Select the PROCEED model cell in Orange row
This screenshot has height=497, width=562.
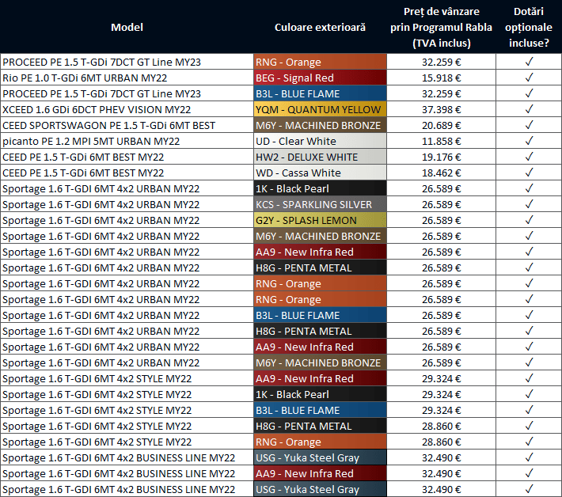click(127, 62)
